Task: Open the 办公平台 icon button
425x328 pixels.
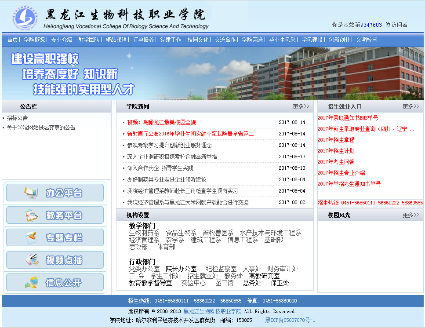Action: 54,193
